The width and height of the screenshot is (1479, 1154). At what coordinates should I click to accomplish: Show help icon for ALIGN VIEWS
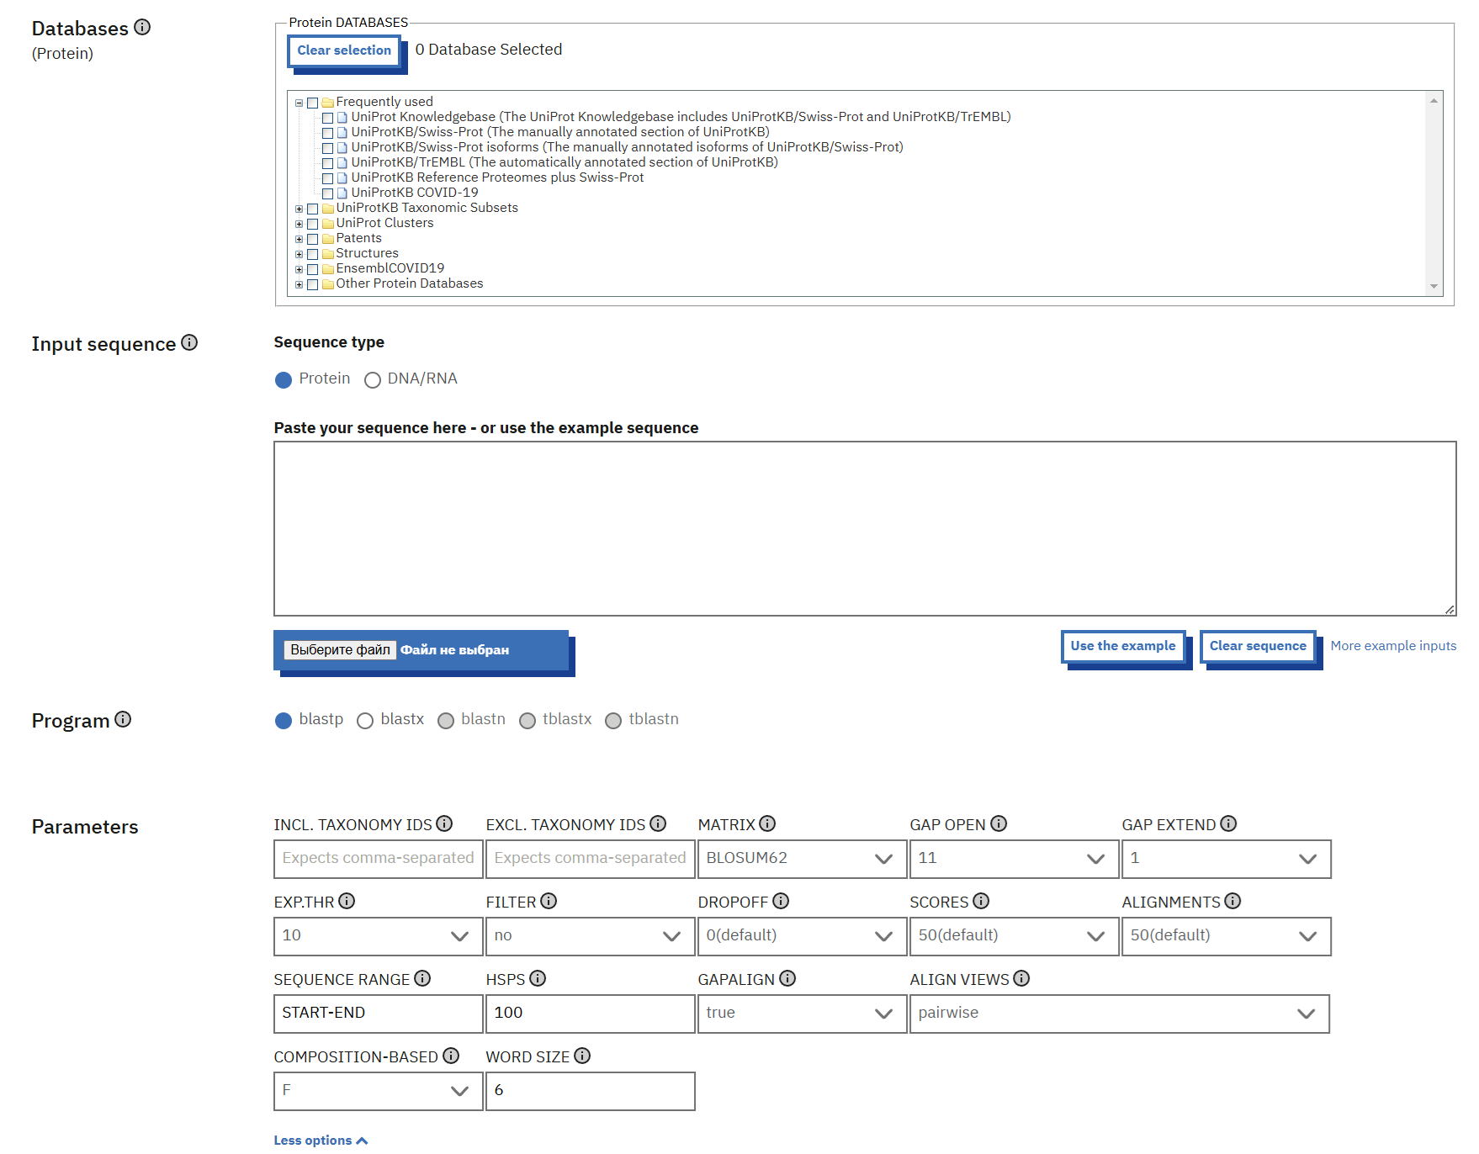(x=1021, y=978)
